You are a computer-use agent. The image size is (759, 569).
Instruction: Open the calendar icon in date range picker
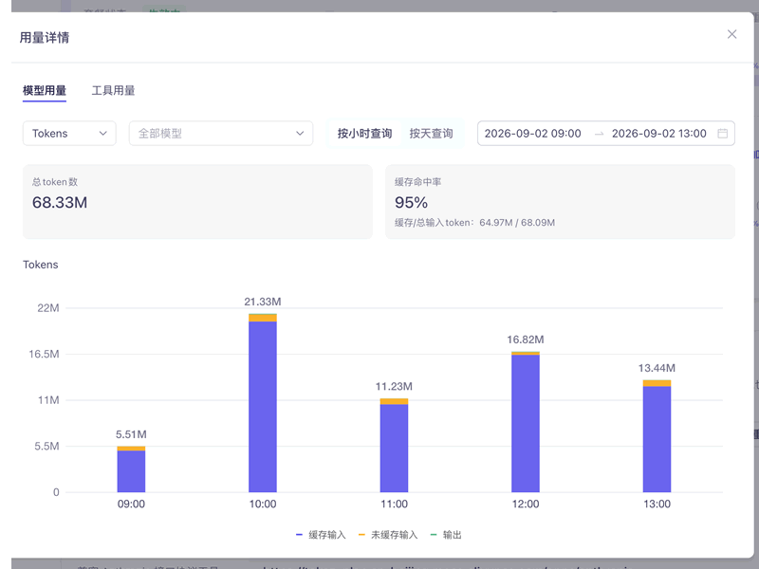tap(722, 134)
